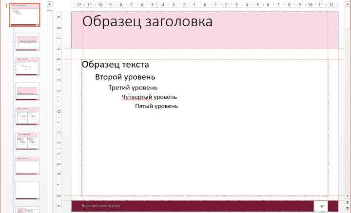351x213 pixels.
Task: Select the slide master thumbnail numbered 1
Action: [x=25, y=15]
